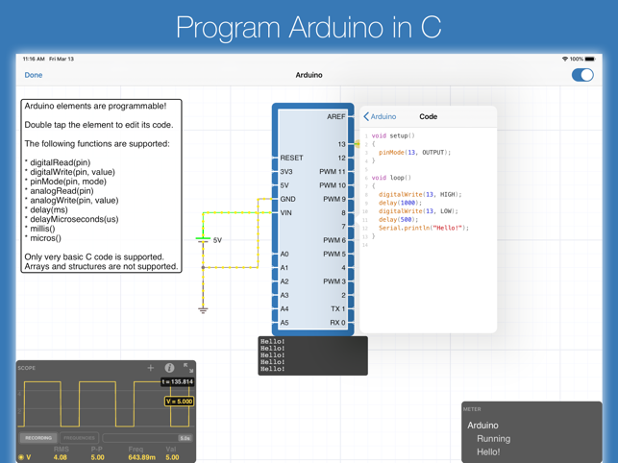Place cursor on the delay(1000) code line

click(x=400, y=203)
